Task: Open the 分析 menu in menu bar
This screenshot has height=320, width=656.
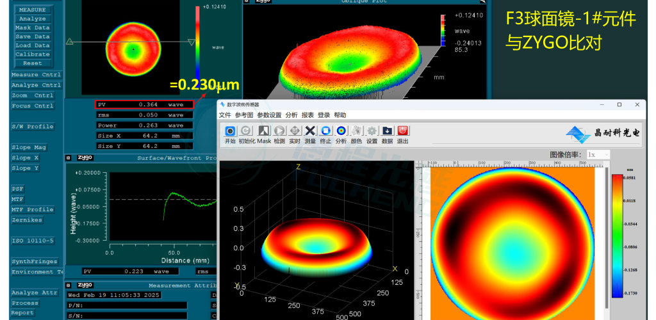Action: tap(291, 115)
